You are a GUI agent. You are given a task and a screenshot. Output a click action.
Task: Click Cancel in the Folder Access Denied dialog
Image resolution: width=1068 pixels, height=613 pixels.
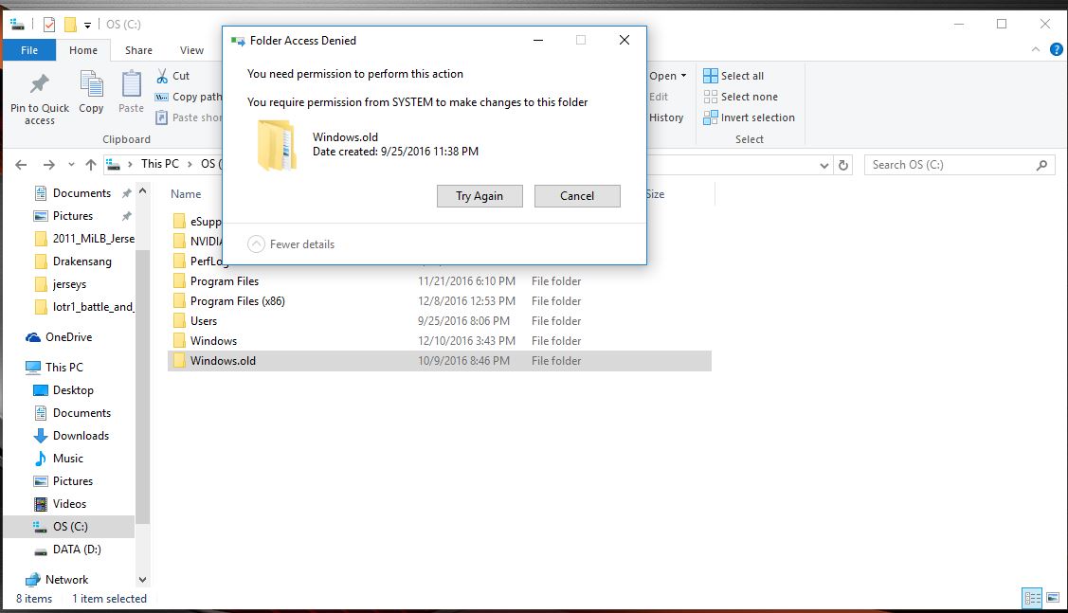(x=577, y=196)
